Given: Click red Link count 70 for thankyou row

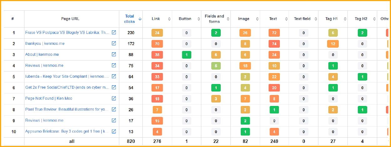Looking at the screenshot, I should [157, 44].
